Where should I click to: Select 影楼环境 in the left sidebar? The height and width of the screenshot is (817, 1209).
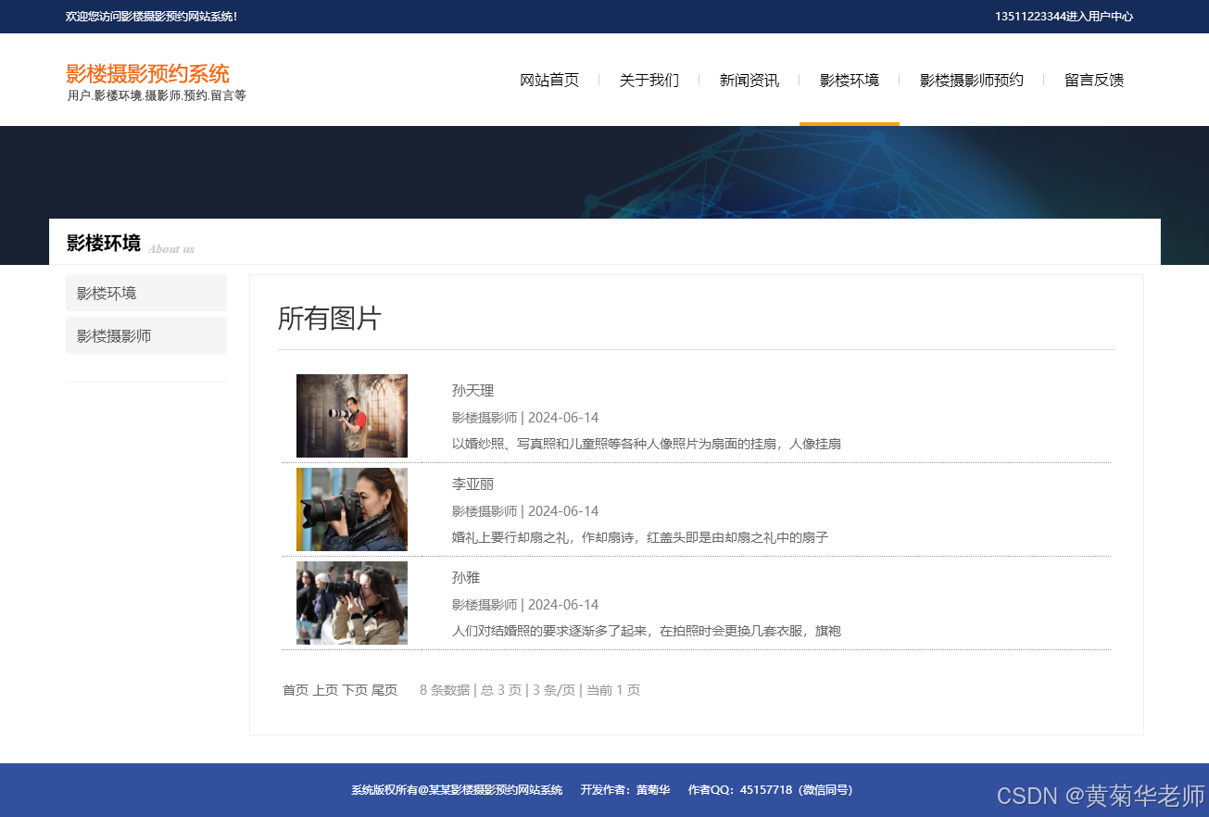click(105, 292)
